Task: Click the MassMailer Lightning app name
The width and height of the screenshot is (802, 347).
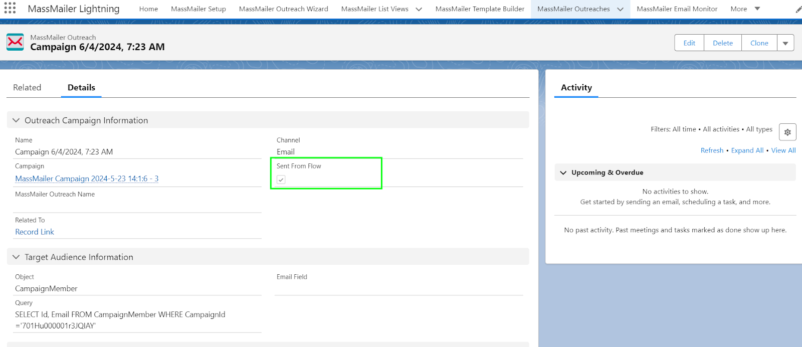Action: click(74, 9)
